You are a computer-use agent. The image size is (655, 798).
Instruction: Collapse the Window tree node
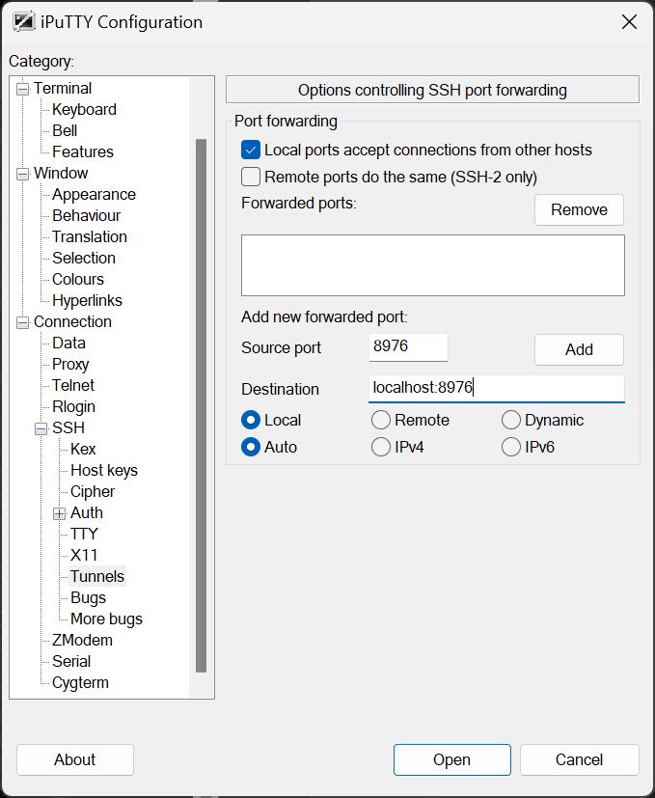click(22, 174)
